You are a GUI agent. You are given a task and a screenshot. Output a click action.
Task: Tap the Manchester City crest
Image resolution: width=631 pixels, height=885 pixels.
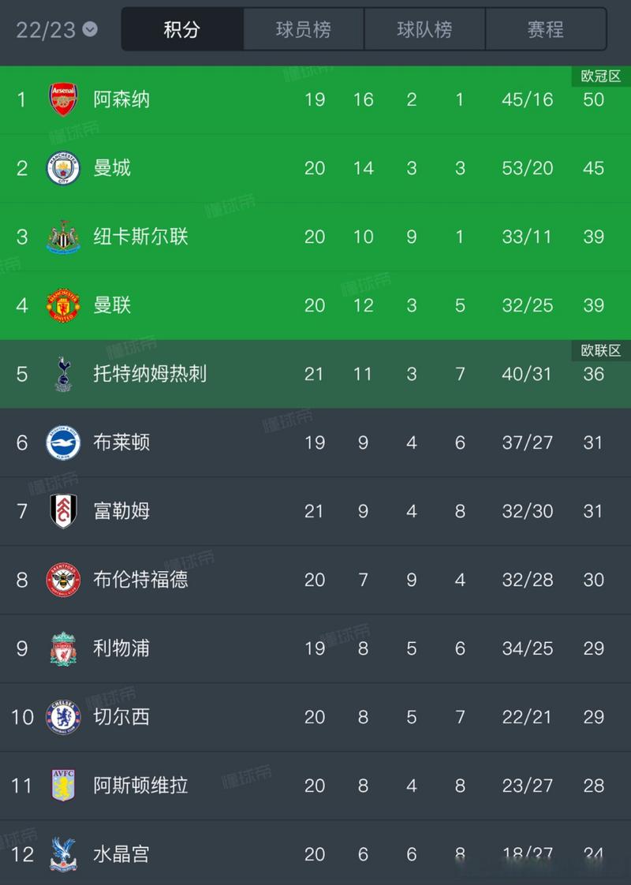pyautogui.click(x=63, y=168)
